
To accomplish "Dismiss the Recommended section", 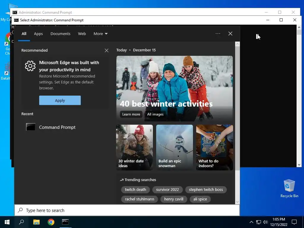I will (x=107, y=50).
